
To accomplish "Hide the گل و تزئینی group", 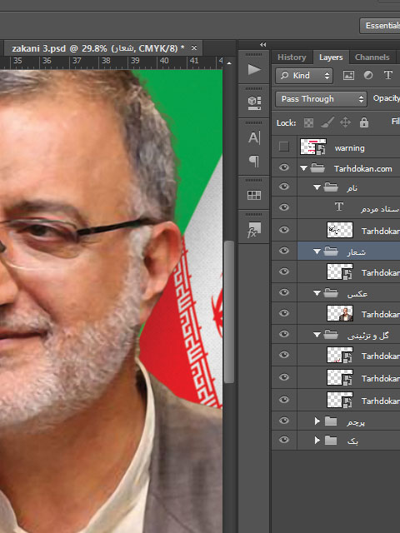I will point(284,334).
